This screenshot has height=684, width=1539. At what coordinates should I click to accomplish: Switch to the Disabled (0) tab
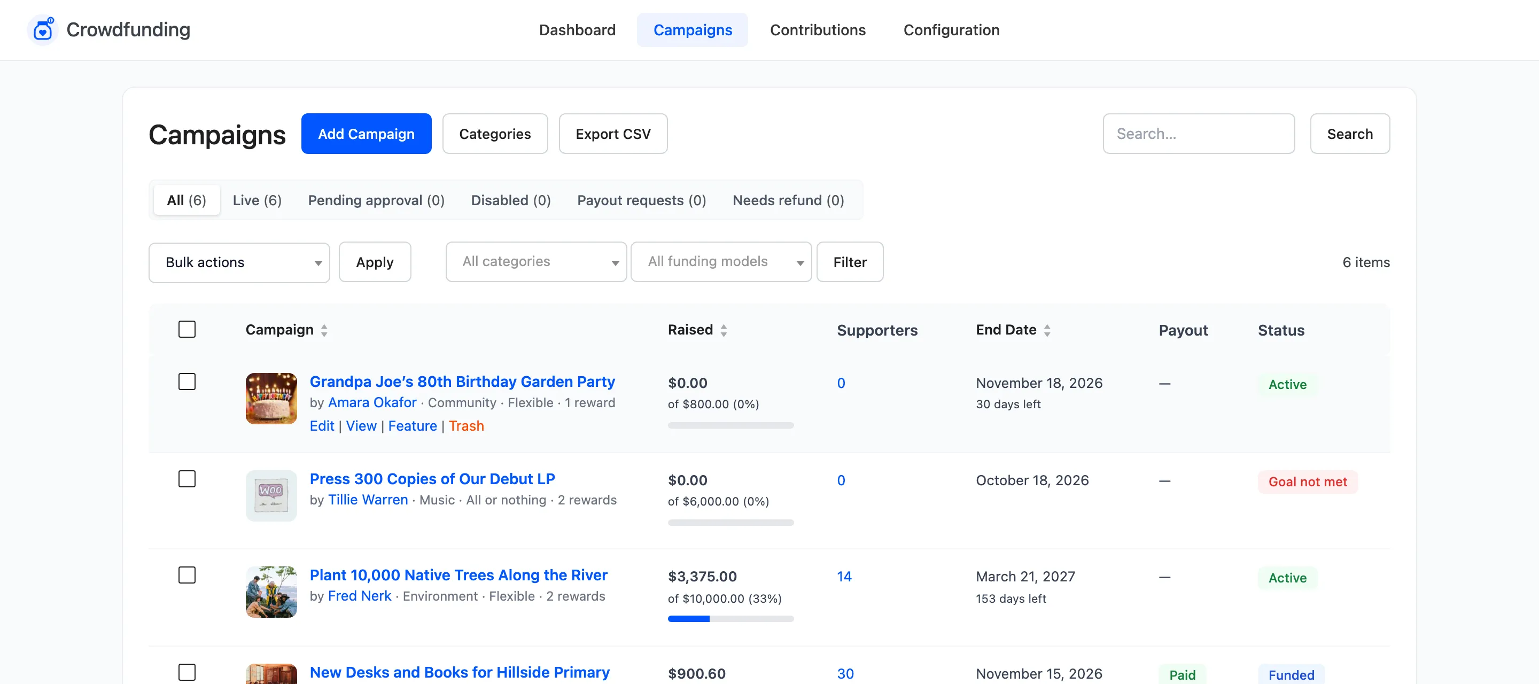coord(511,200)
